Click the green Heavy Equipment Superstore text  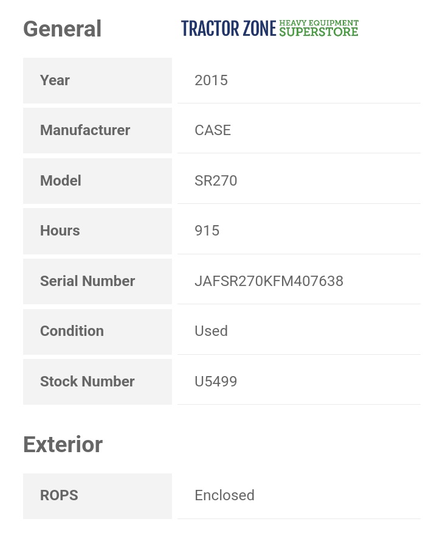318,28
